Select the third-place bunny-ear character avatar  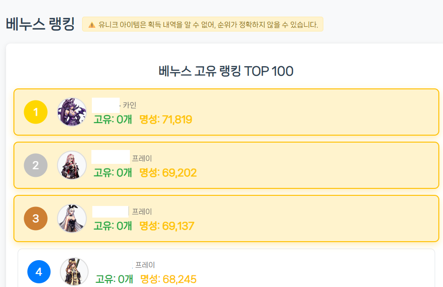[x=72, y=218]
